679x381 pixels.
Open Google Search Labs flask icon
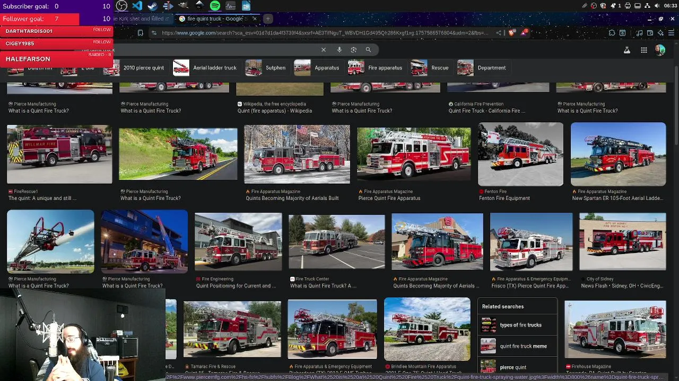pos(627,50)
